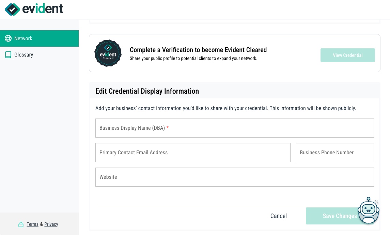Click the checkmark inside the Evident logo
This screenshot has width=390, height=235.
tap(12, 9)
